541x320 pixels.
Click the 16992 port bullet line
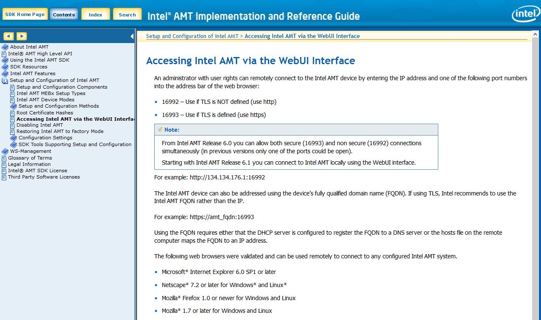219,102
